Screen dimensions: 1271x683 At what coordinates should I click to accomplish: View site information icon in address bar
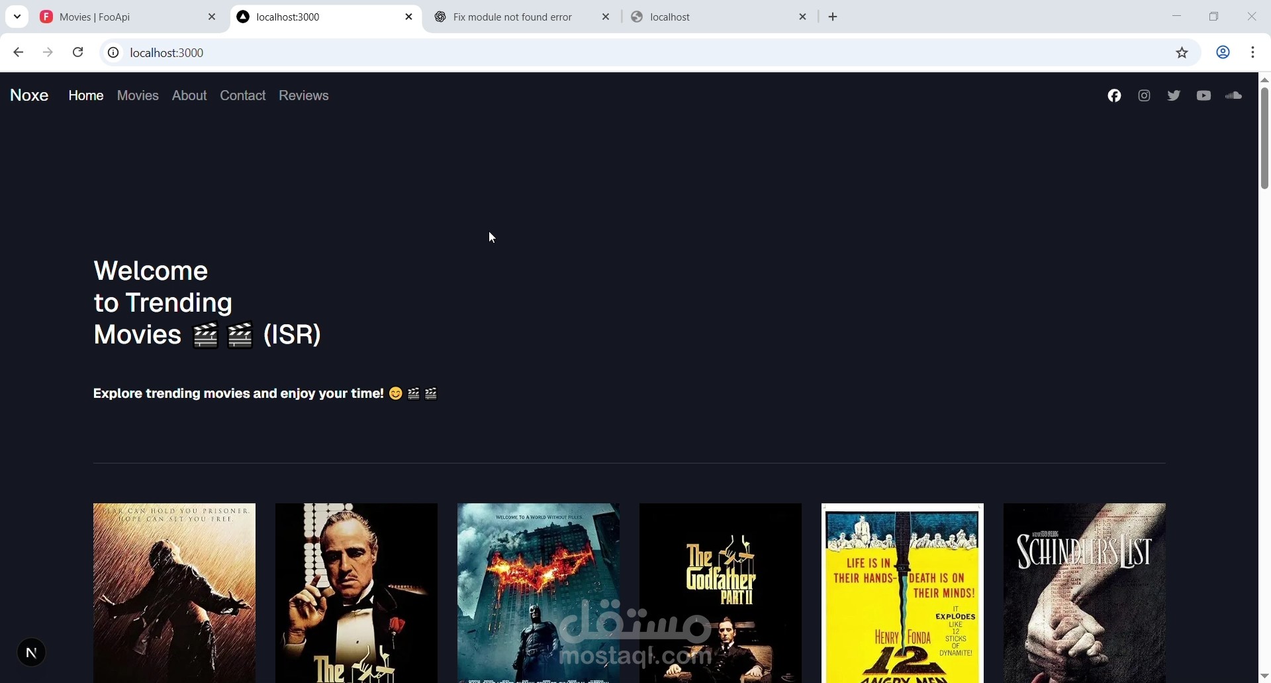pos(113,53)
